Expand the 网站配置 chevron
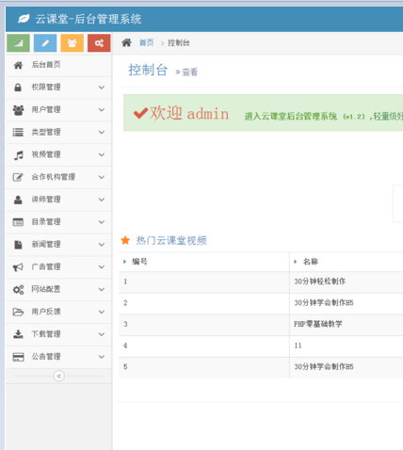 pyautogui.click(x=102, y=289)
